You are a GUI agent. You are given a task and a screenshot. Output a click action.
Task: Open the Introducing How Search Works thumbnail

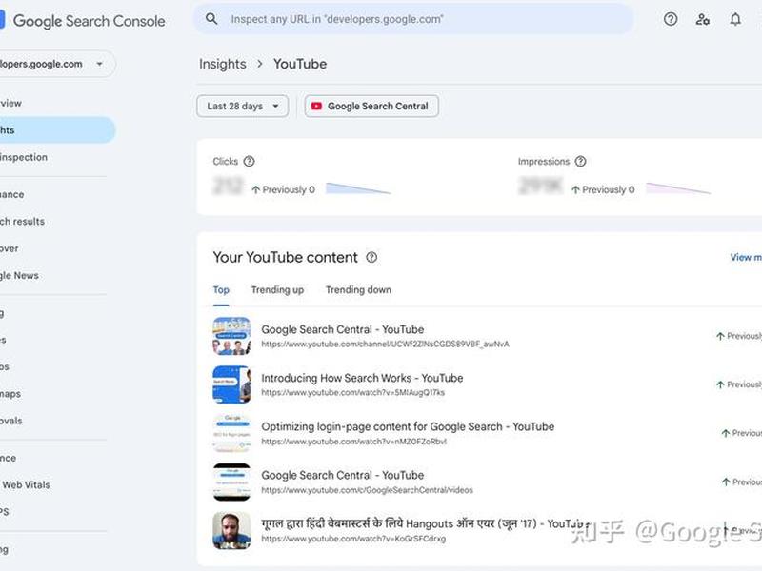click(231, 384)
